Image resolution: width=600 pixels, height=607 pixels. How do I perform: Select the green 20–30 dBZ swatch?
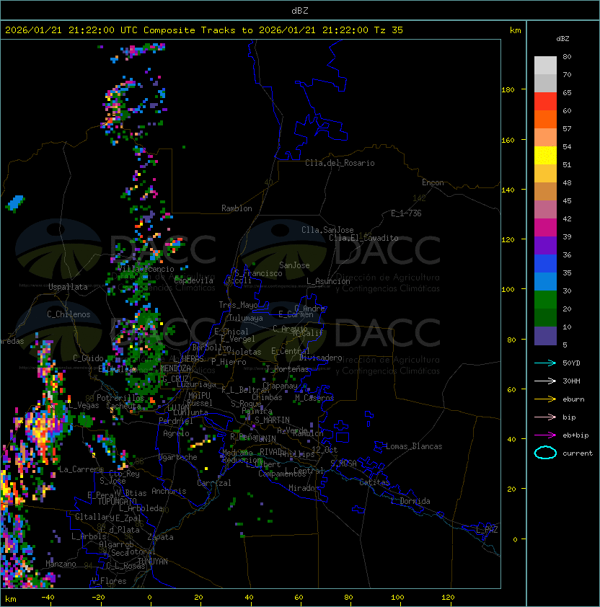[x=545, y=299]
